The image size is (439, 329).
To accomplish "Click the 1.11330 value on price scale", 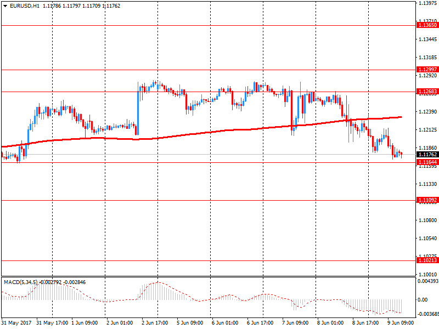I will click(x=428, y=184).
